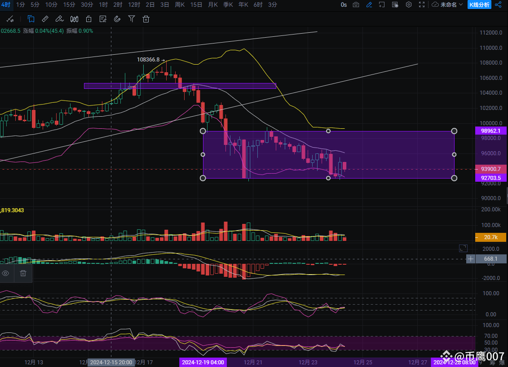Select the ruler measurement tool
The height and width of the screenshot is (367, 508).
click(44, 19)
